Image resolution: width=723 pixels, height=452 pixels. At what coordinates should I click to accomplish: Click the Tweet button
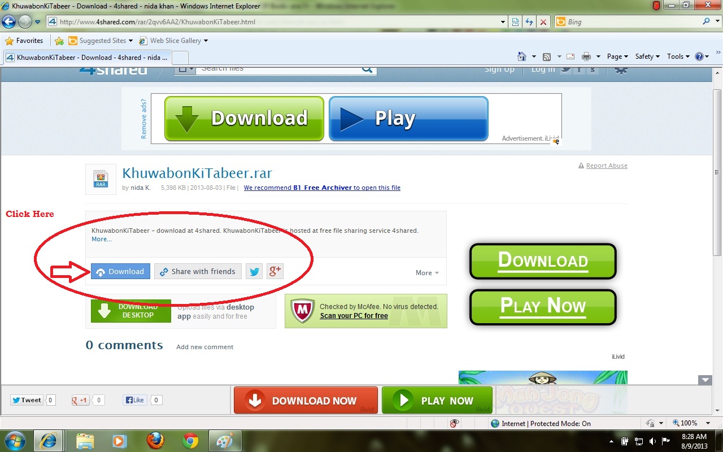(27, 400)
